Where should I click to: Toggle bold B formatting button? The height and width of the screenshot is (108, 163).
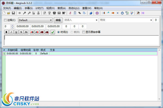pos(6,32)
